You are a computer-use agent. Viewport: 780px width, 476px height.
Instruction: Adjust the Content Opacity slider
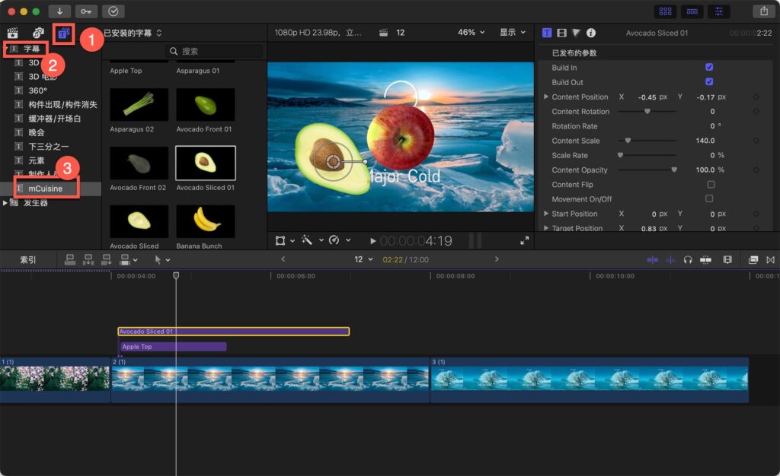[x=673, y=170]
